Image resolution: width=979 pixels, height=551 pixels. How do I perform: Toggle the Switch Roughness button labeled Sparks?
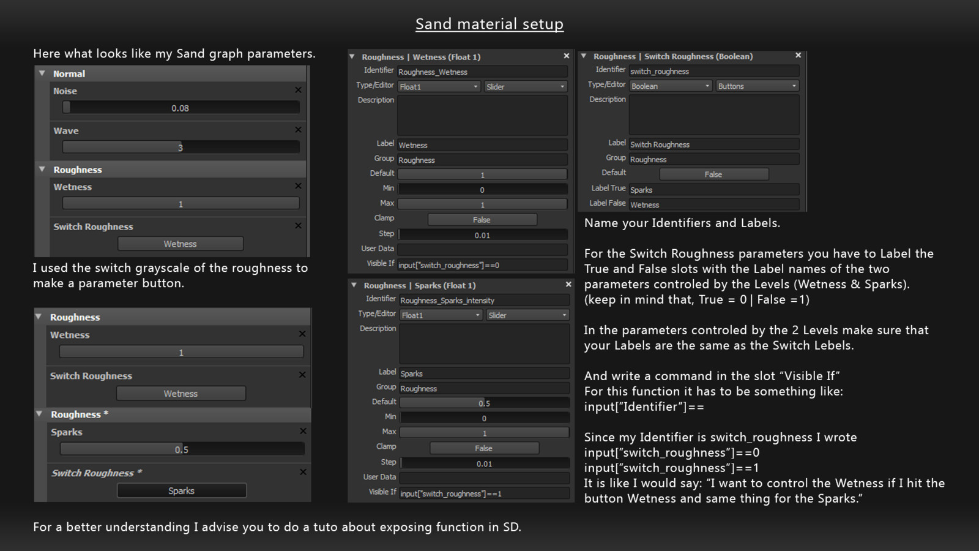(x=182, y=491)
